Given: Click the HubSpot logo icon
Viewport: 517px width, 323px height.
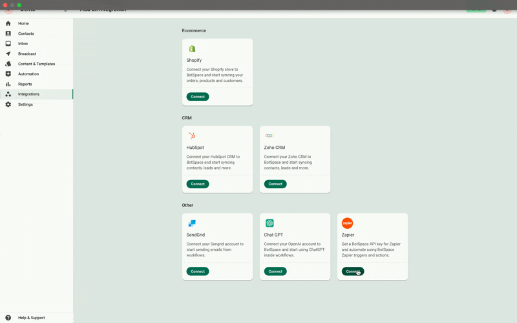Looking at the screenshot, I should click(192, 135).
